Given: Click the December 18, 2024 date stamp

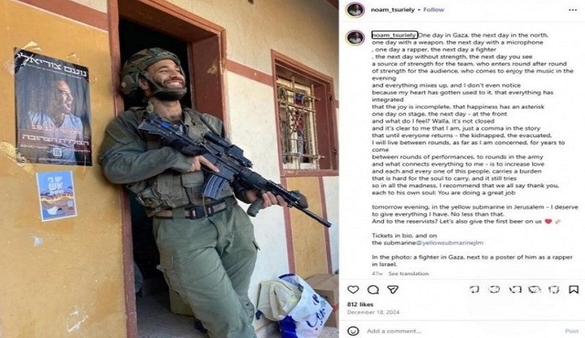Looking at the screenshot, I should (x=373, y=312).
